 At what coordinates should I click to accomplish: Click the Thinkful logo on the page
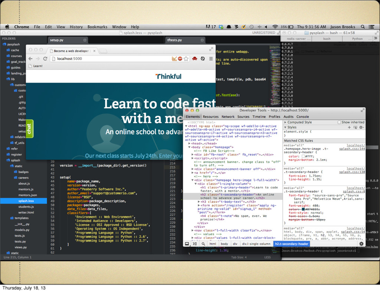(168, 76)
